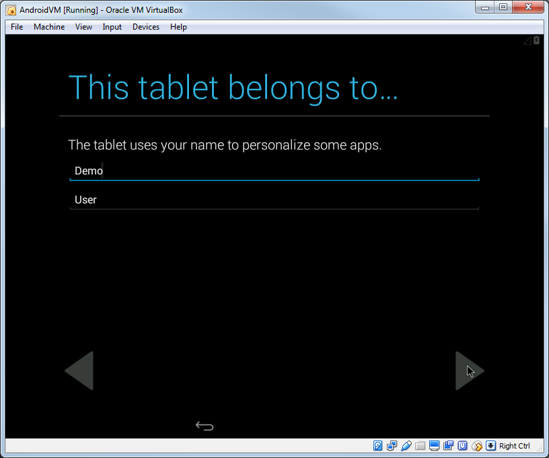Open the hard disk activity indicator
This screenshot has height=458, width=549.
[377, 446]
